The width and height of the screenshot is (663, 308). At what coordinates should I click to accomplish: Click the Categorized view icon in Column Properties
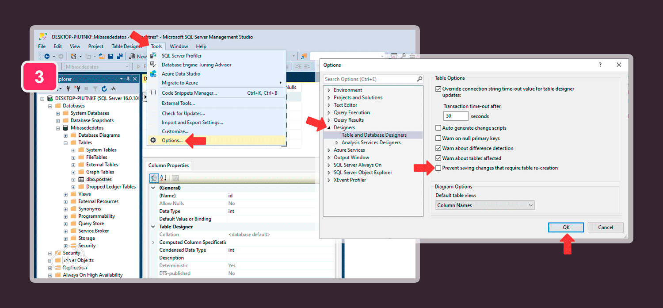[x=154, y=178]
